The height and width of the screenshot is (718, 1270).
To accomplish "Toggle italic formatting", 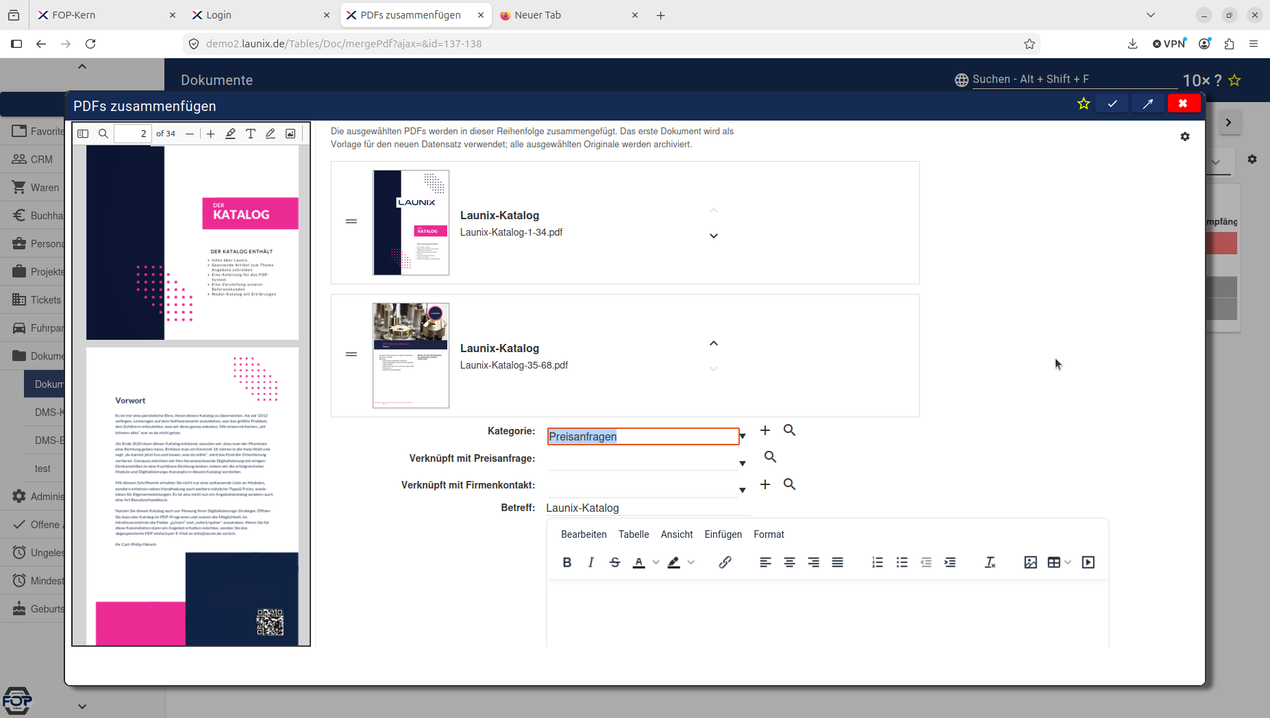I will click(591, 562).
